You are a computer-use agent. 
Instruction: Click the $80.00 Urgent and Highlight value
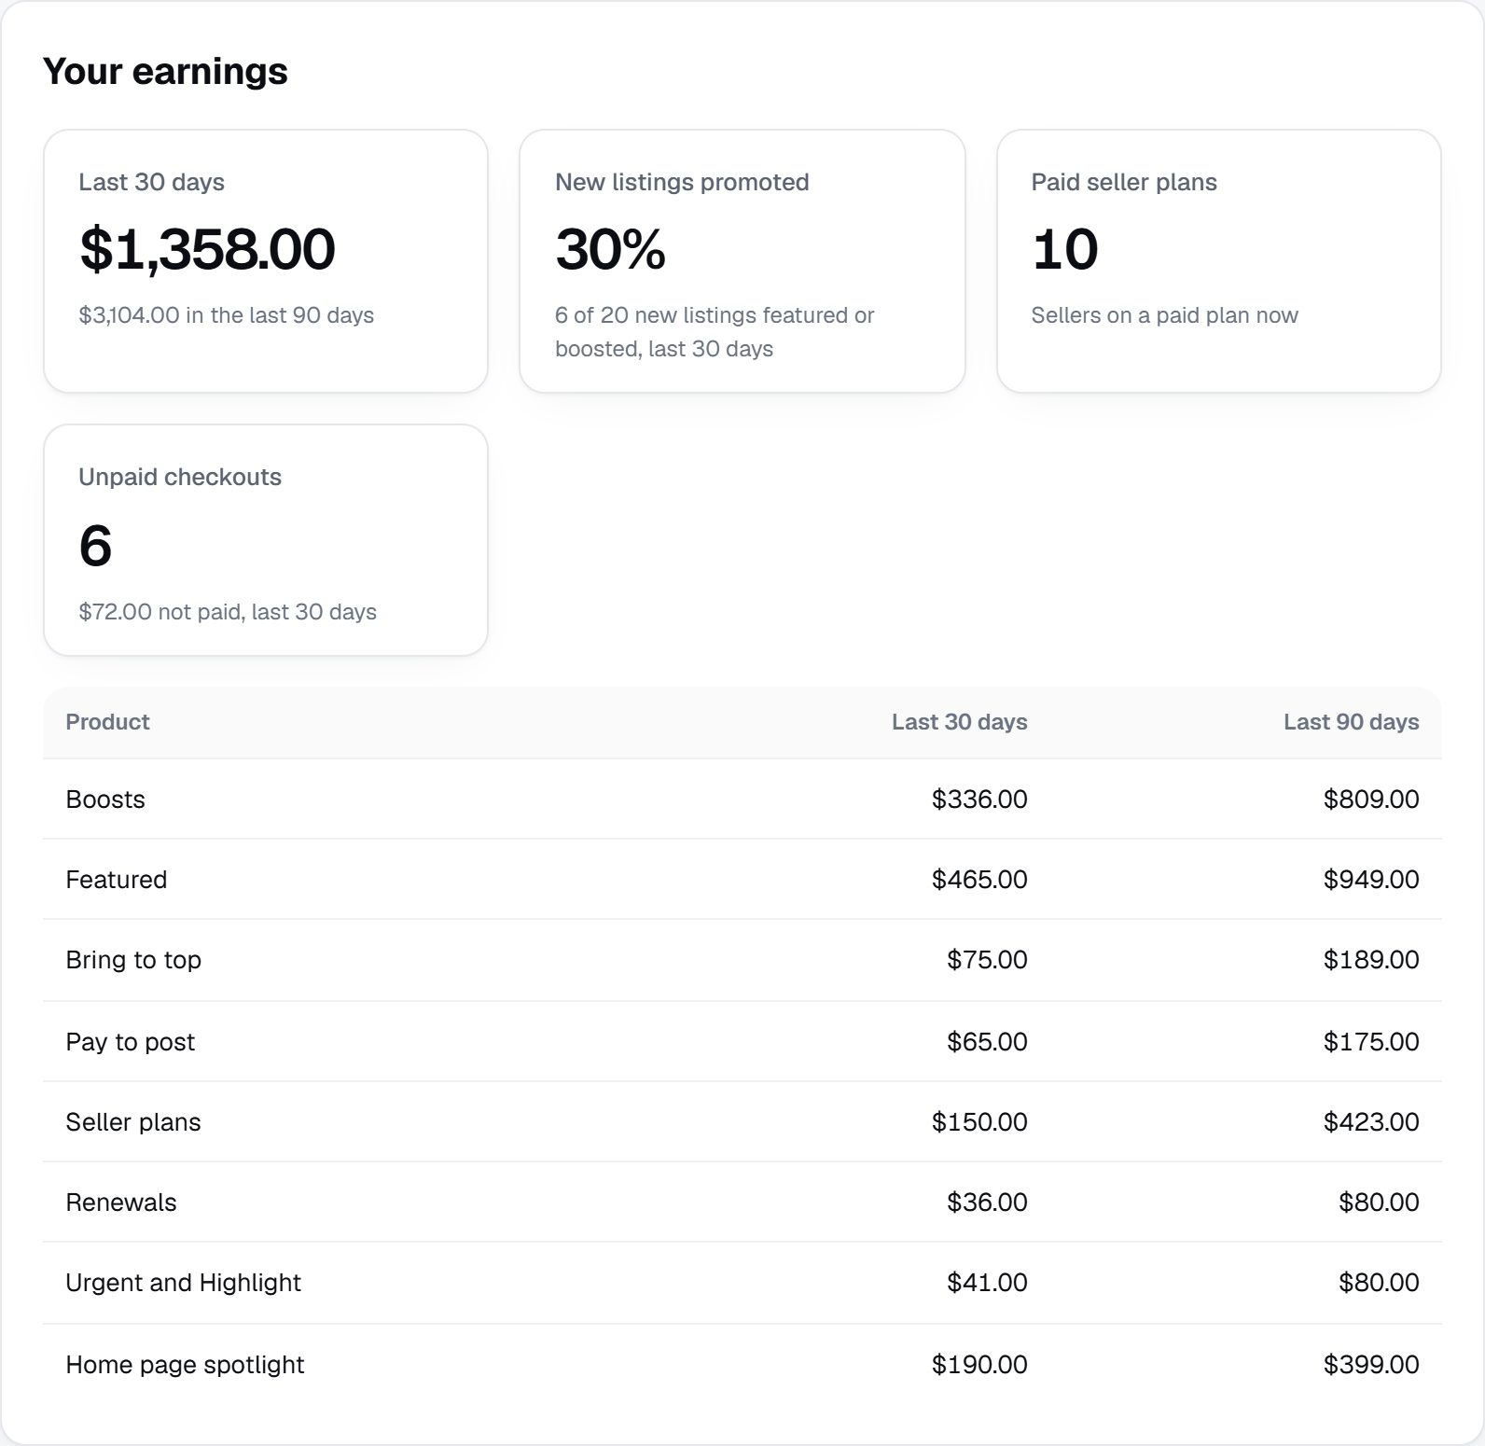[x=1379, y=1283]
